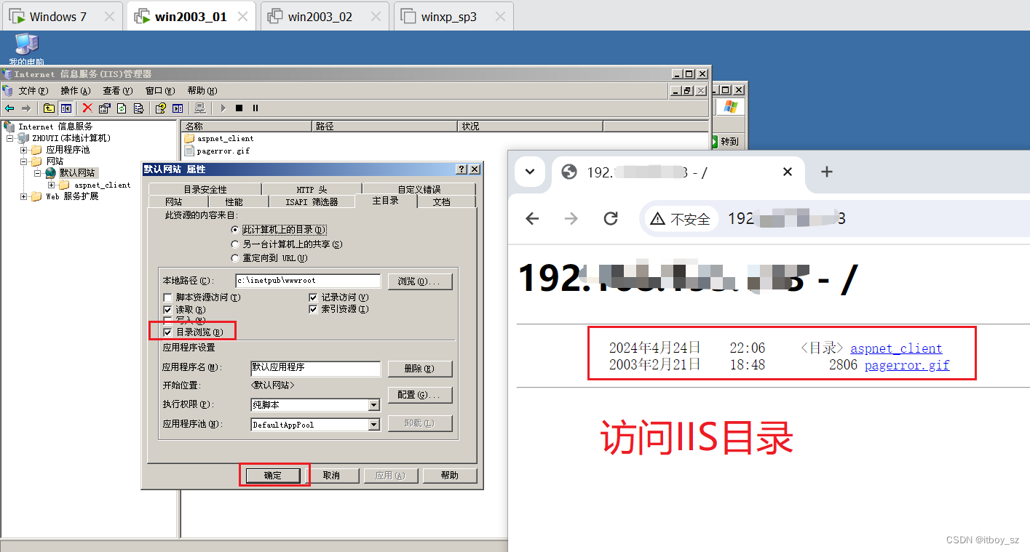The image size is (1030, 552).
Task: Click the 取消 button
Action: [331, 476]
